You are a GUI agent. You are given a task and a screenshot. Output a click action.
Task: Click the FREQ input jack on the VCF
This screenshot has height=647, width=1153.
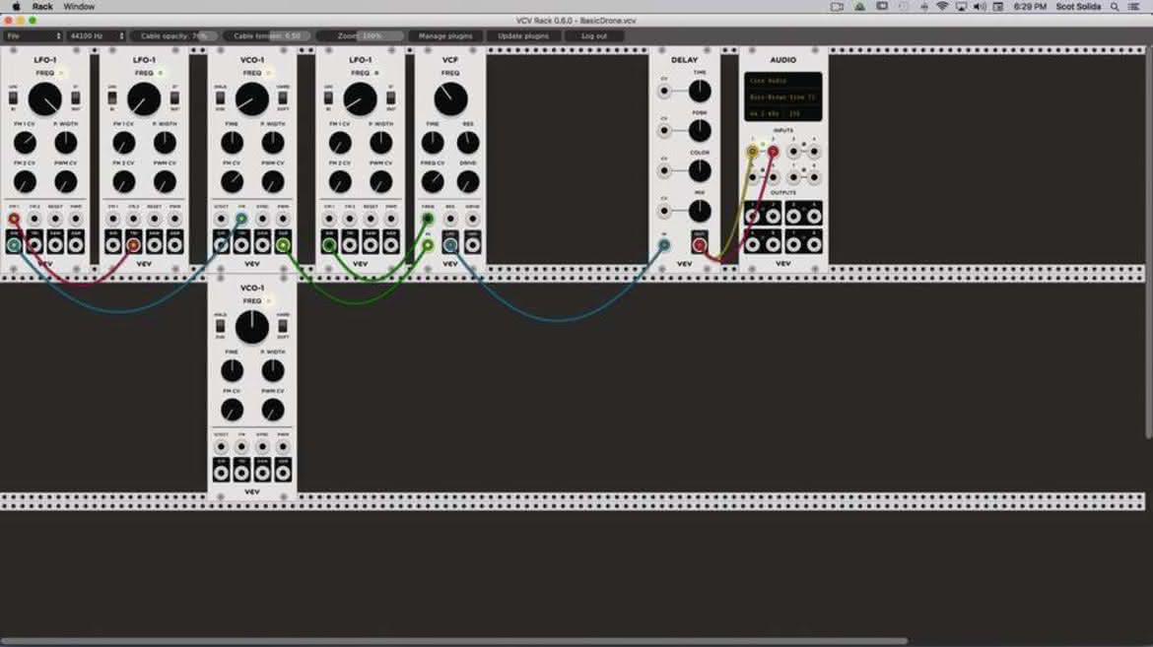coord(428,219)
